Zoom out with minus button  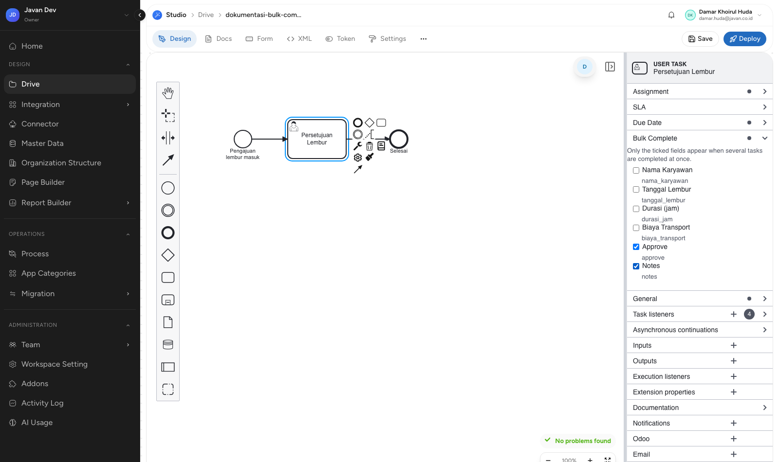point(548,460)
